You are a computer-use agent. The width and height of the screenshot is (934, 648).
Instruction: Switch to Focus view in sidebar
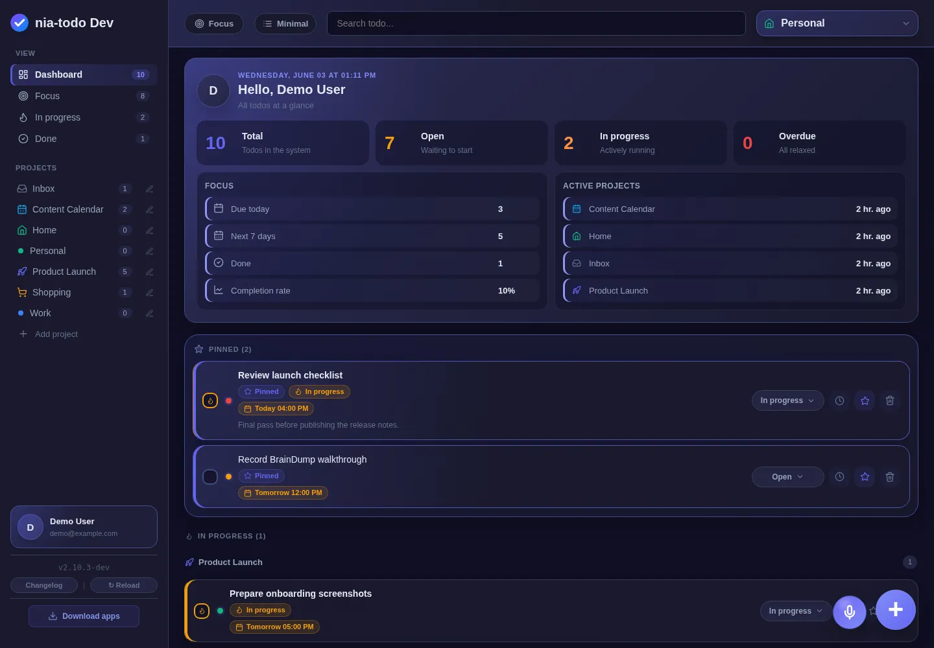click(84, 96)
